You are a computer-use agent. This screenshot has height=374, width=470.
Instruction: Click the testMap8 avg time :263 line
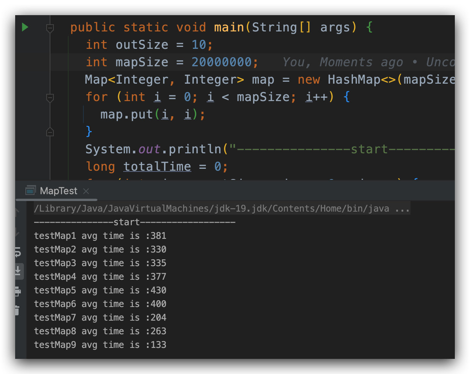[100, 331]
